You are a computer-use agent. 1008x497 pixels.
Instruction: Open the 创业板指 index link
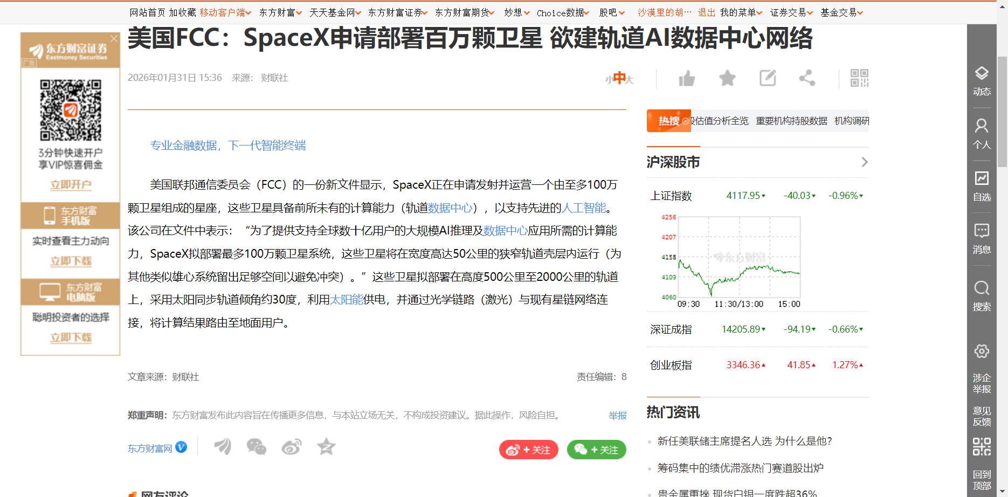coord(671,365)
